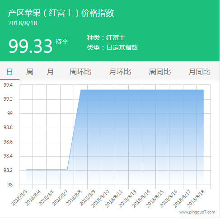Click the 种类：红富士 label
This screenshot has height=218, width=220.
106,37
